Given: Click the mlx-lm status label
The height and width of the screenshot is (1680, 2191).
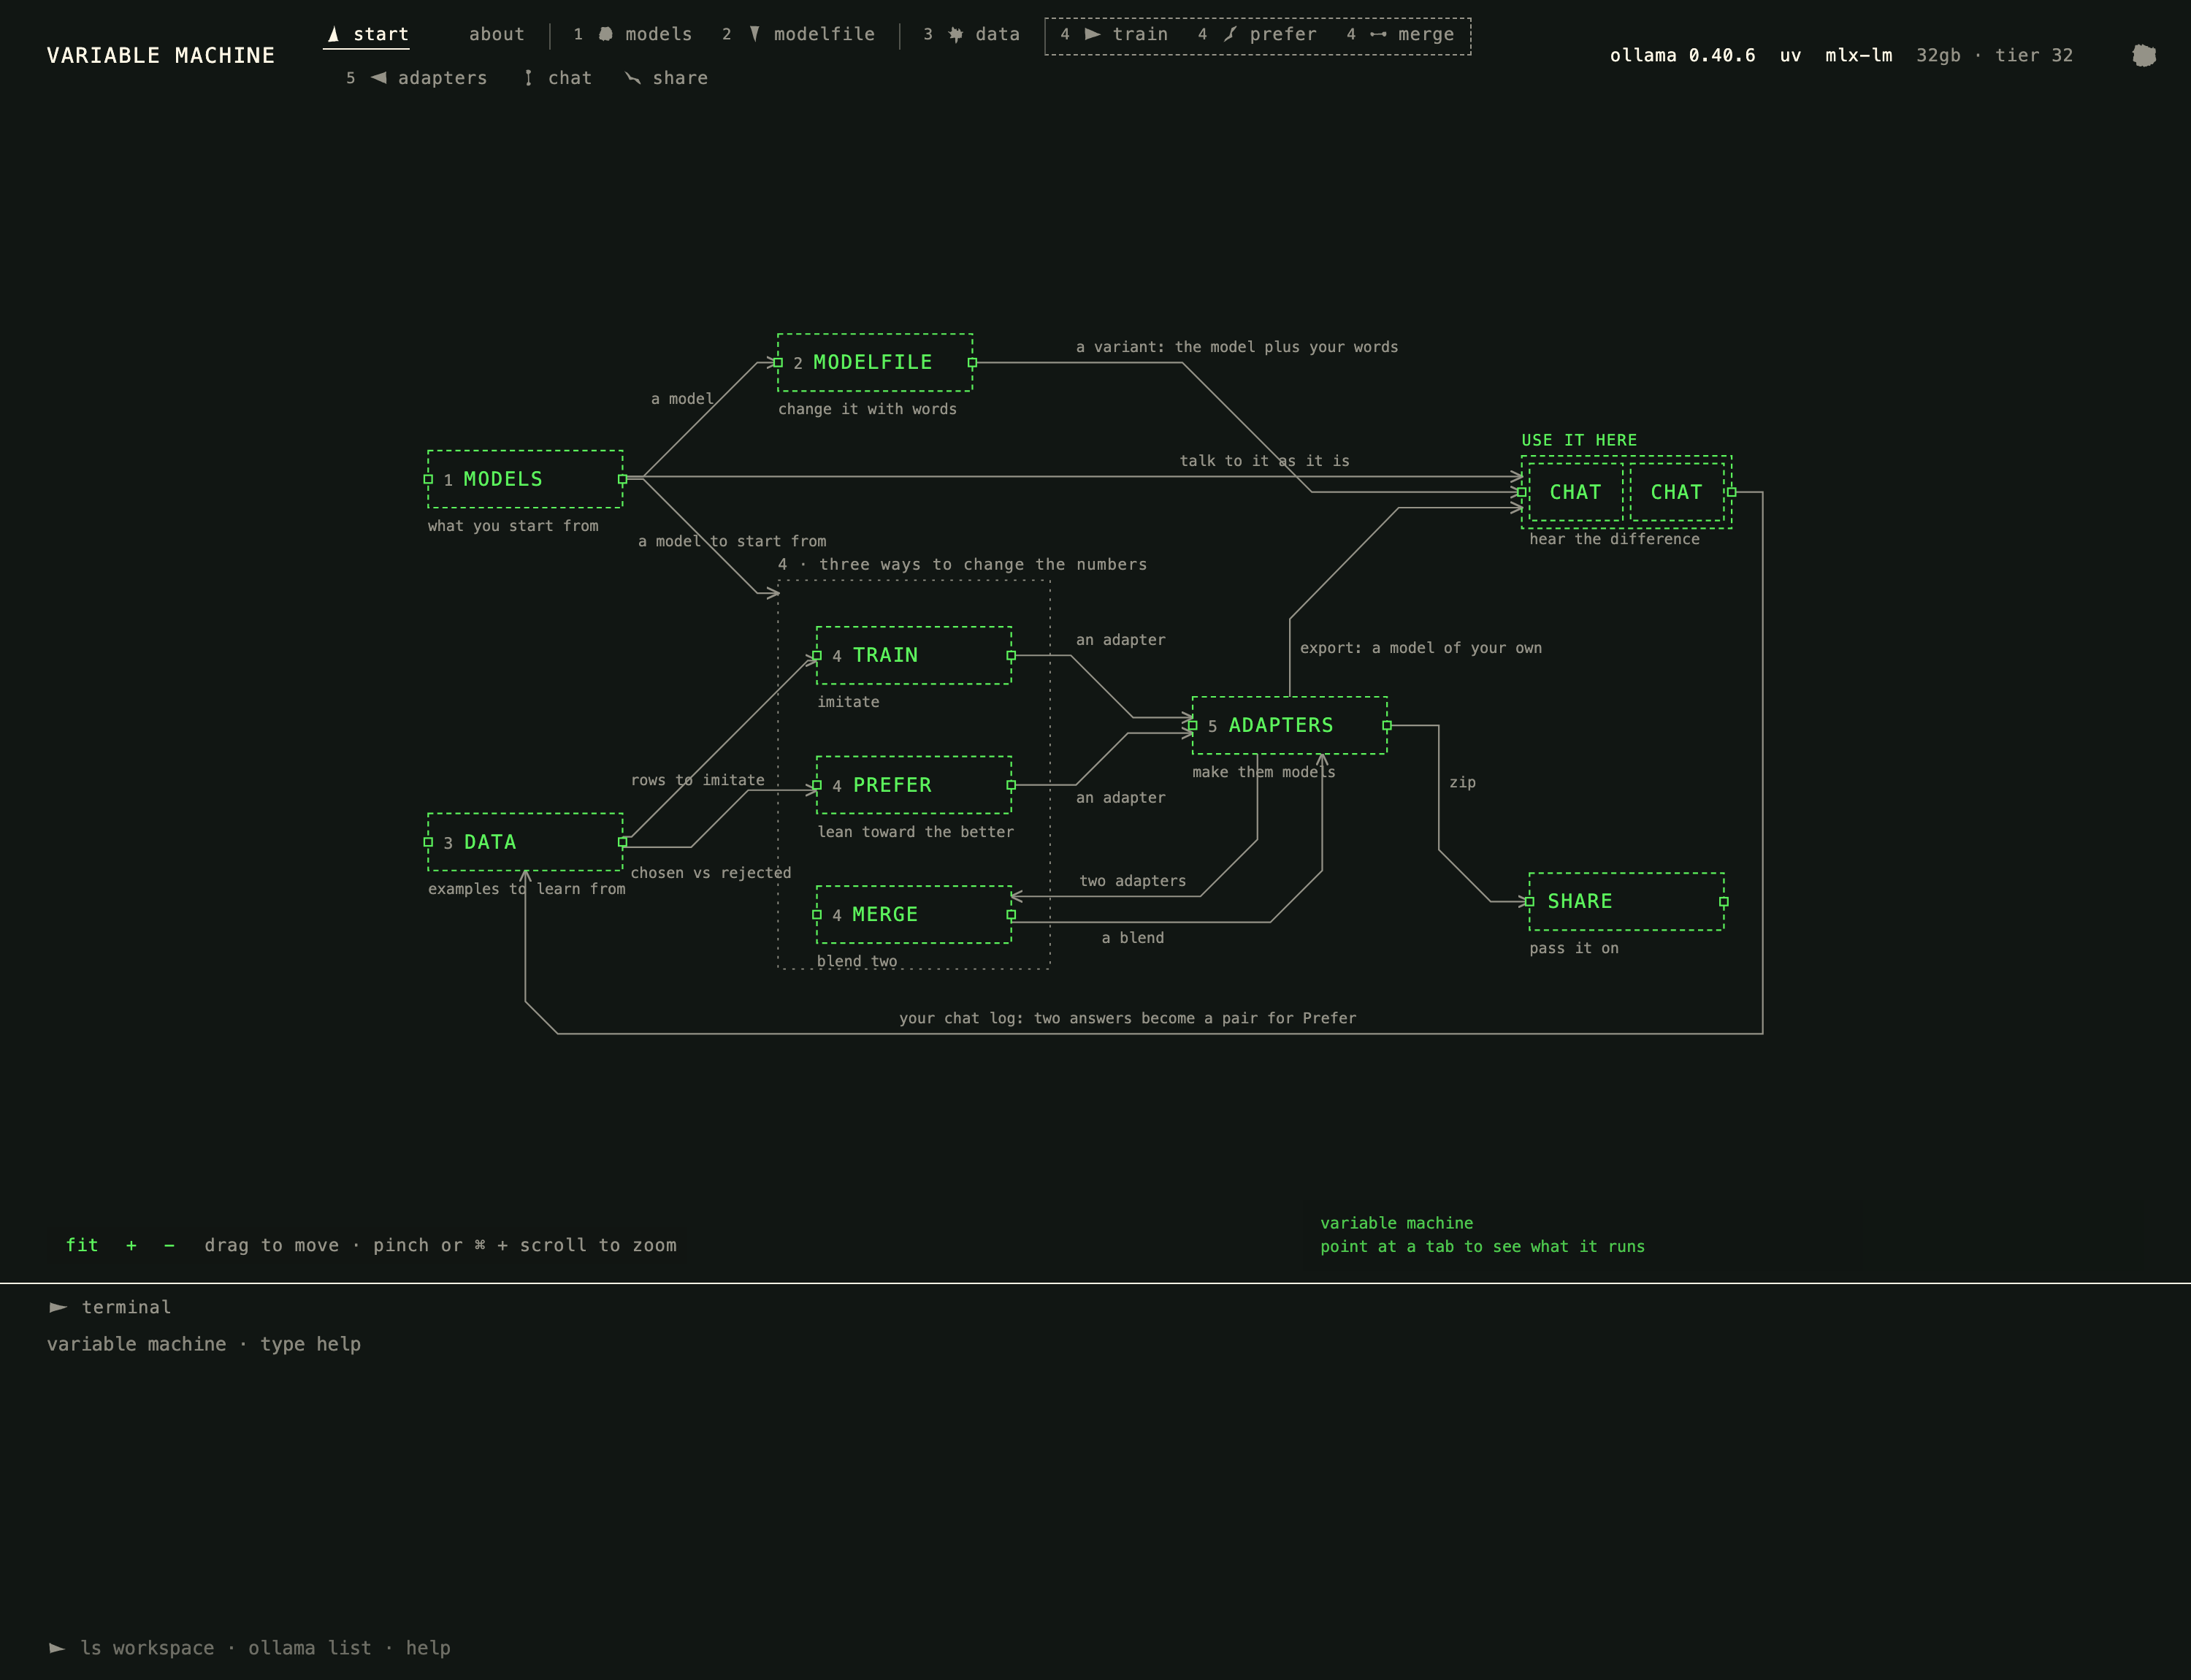Looking at the screenshot, I should pyautogui.click(x=1858, y=55).
